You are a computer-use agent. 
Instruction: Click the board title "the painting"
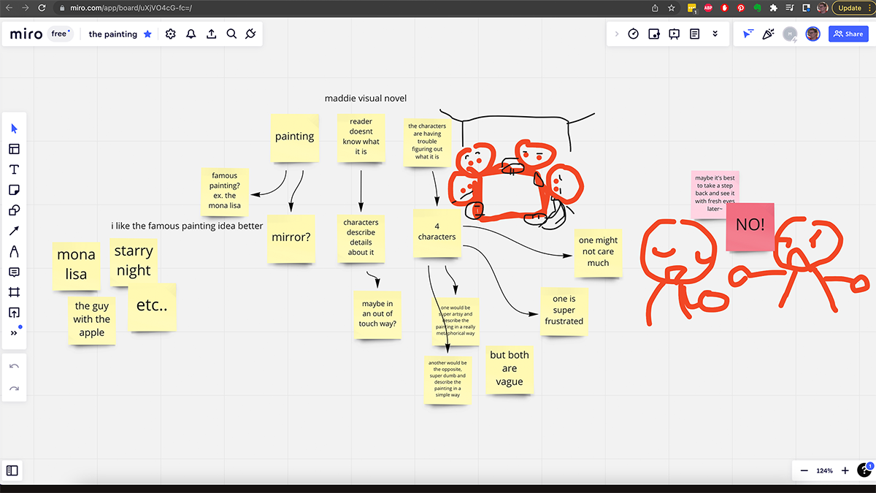(112, 34)
